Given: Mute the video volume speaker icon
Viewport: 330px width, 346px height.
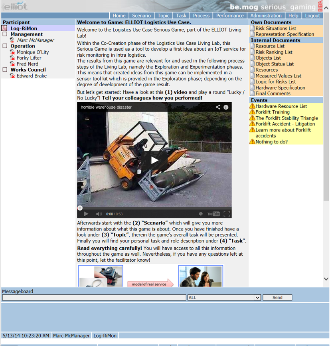Looking at the screenshot, I should (99, 214).
